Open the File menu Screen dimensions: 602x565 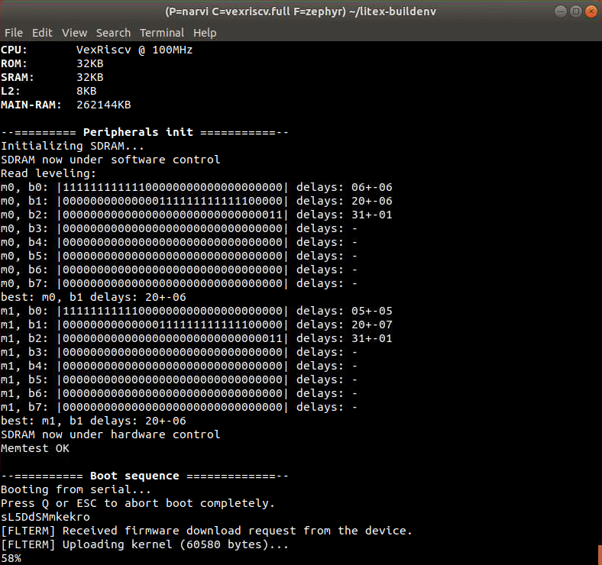[x=13, y=33]
